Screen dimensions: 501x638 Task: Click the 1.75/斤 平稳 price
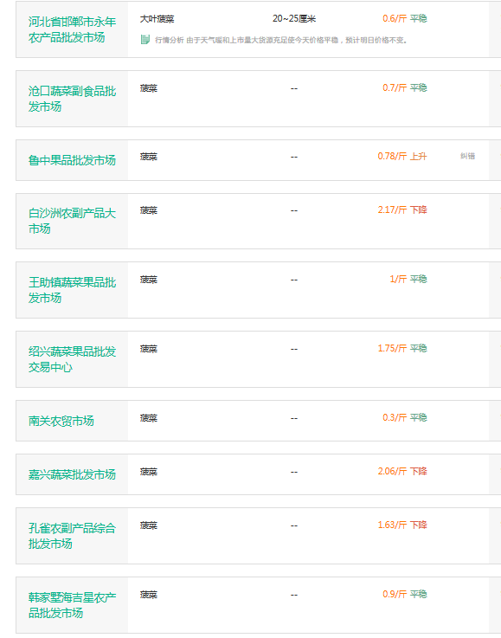click(402, 348)
